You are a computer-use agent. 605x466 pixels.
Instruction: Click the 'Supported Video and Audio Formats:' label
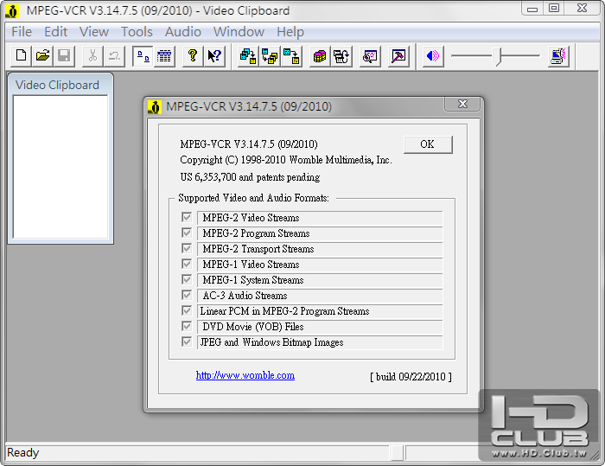253,198
